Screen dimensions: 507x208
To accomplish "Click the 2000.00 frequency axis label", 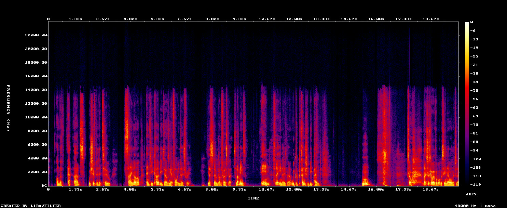I will pos(37,172).
